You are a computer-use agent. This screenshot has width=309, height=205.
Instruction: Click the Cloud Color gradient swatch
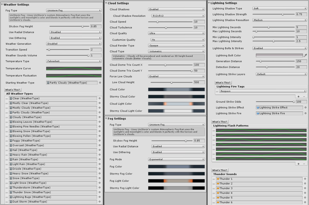[176, 89]
